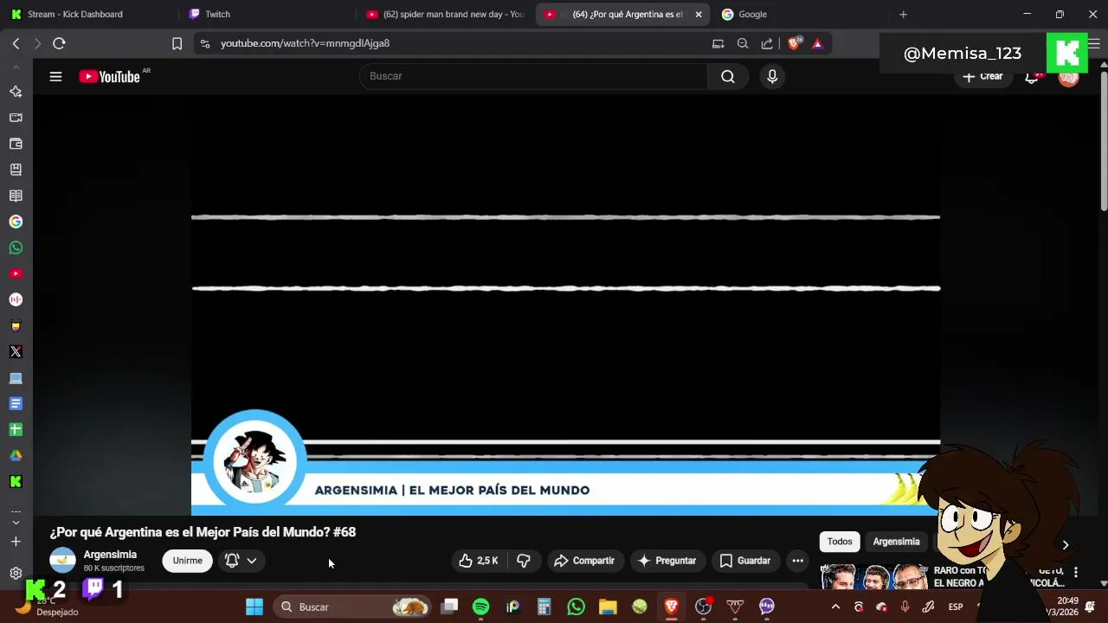Open File Explorer from the taskbar
The width and height of the screenshot is (1108, 623).
pyautogui.click(x=608, y=607)
